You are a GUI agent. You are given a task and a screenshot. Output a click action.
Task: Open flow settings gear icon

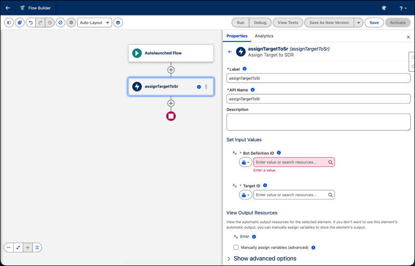(71, 23)
